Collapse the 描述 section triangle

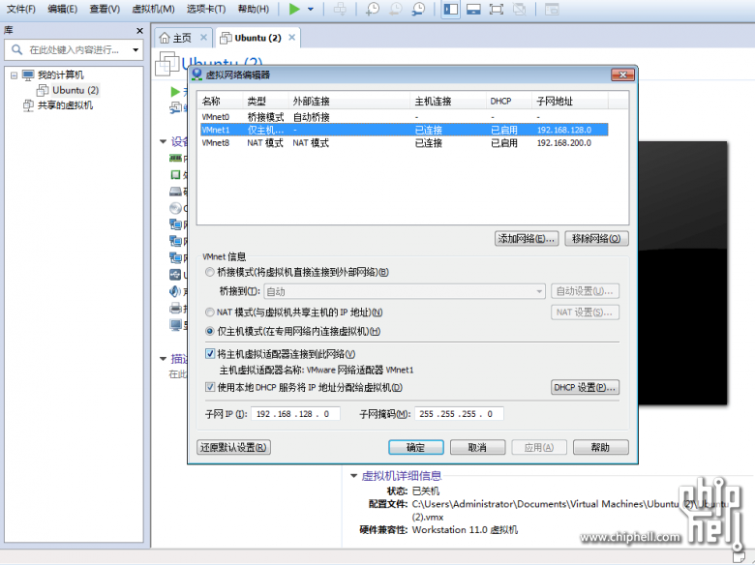164,359
